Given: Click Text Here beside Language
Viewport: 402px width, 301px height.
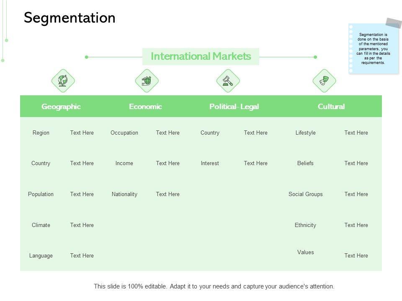Looking at the screenshot, I should [82, 256].
